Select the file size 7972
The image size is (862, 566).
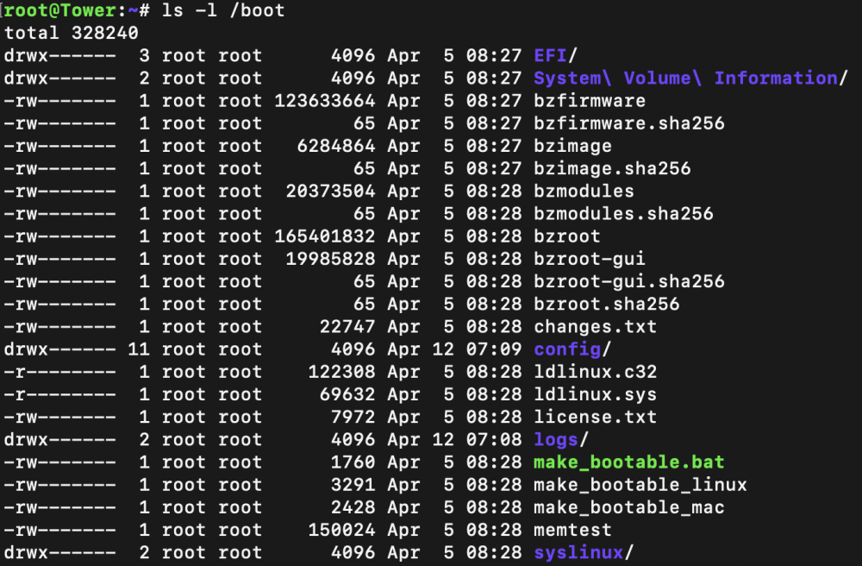click(x=353, y=417)
